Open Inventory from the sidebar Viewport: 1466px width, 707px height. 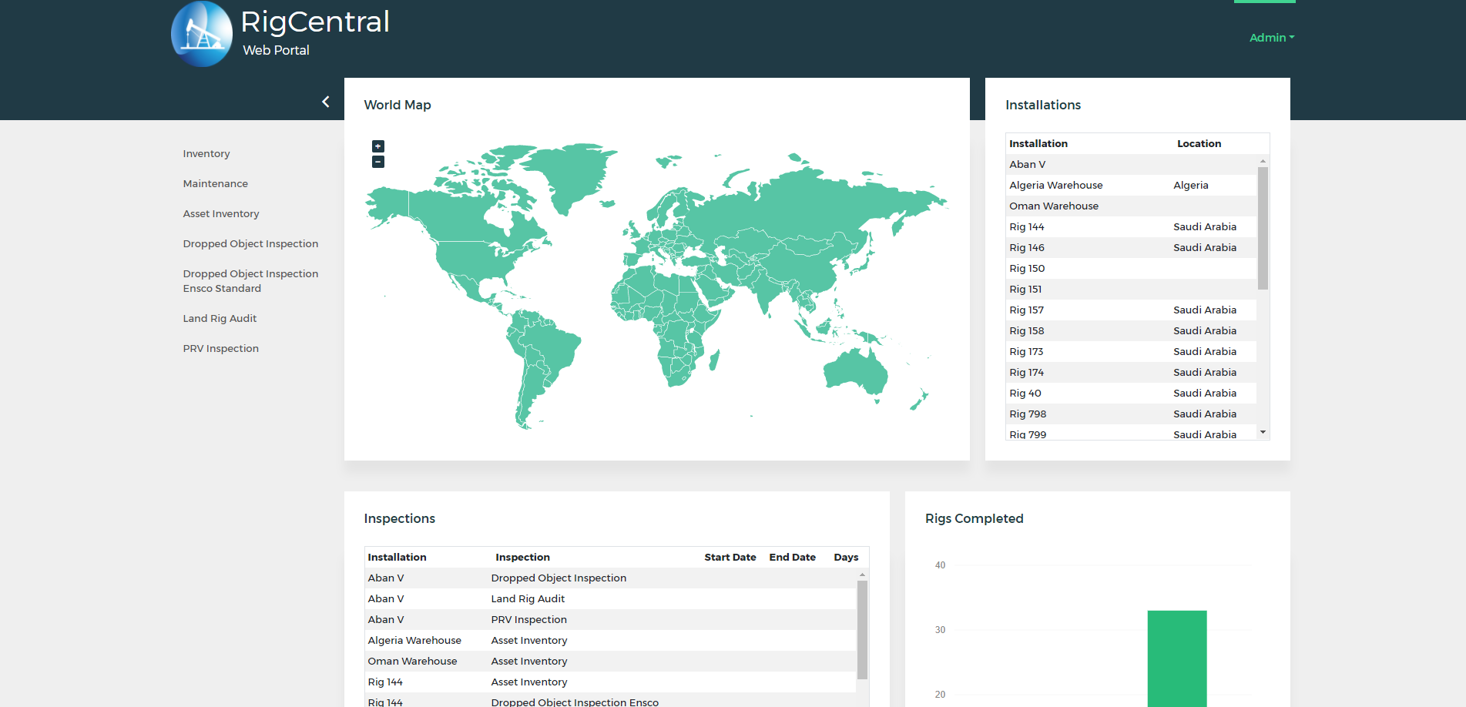tap(206, 154)
